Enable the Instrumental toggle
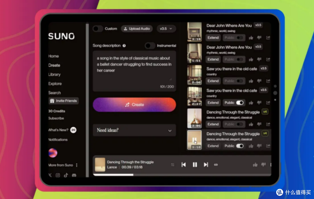This screenshot has height=199, width=314. tap(150, 46)
